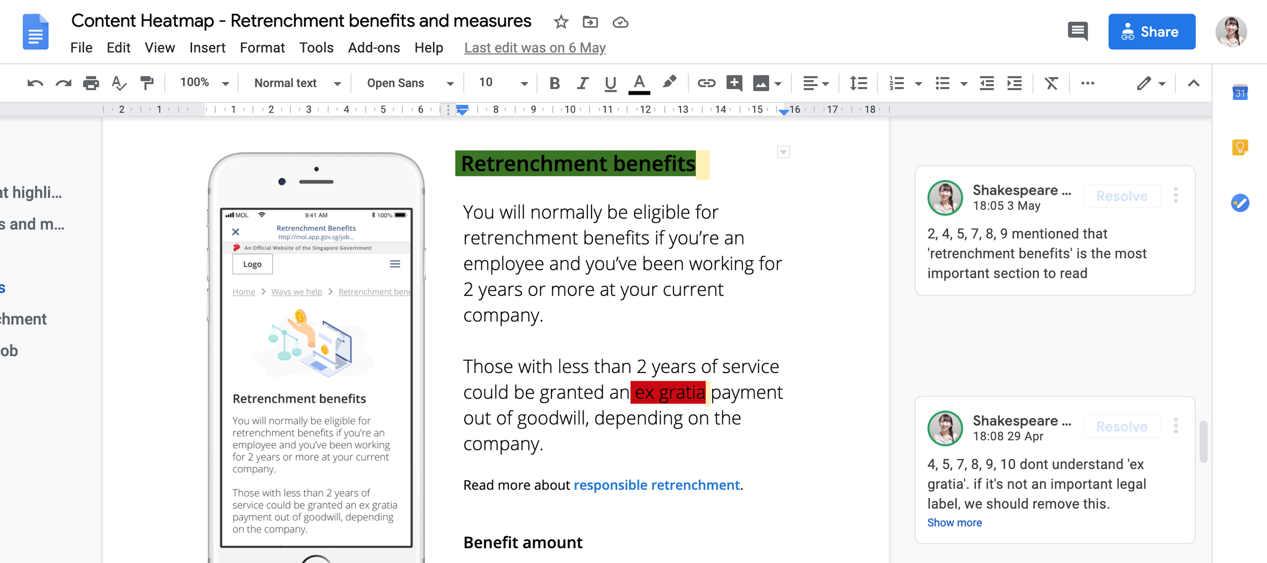Open the Format menu
Screen dimensions: 1267x563
(262, 48)
